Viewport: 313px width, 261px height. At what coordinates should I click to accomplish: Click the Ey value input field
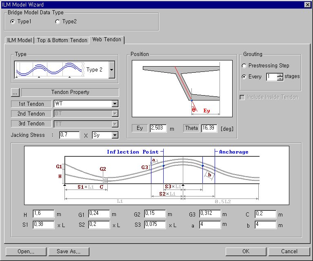click(158, 128)
